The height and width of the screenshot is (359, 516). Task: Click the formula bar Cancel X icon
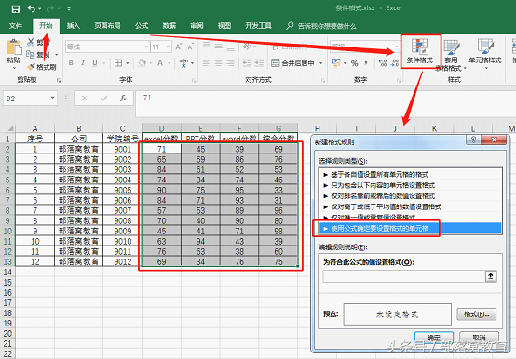84,99
